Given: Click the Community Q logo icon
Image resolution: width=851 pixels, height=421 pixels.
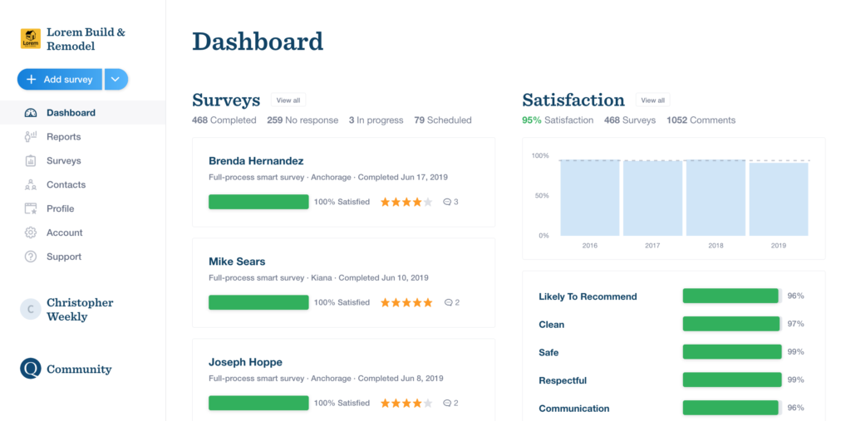Looking at the screenshot, I should 31,369.
